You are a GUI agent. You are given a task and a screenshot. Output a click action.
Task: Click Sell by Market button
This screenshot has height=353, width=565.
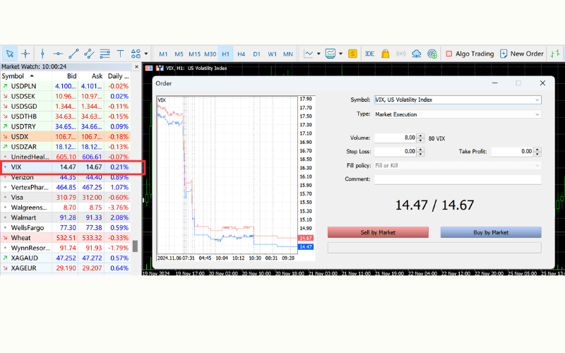click(x=378, y=232)
